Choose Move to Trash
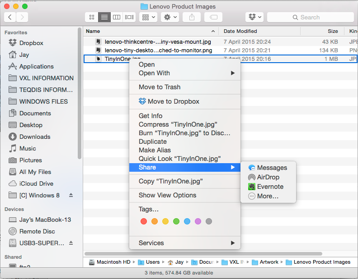358x279 pixels. (185, 87)
